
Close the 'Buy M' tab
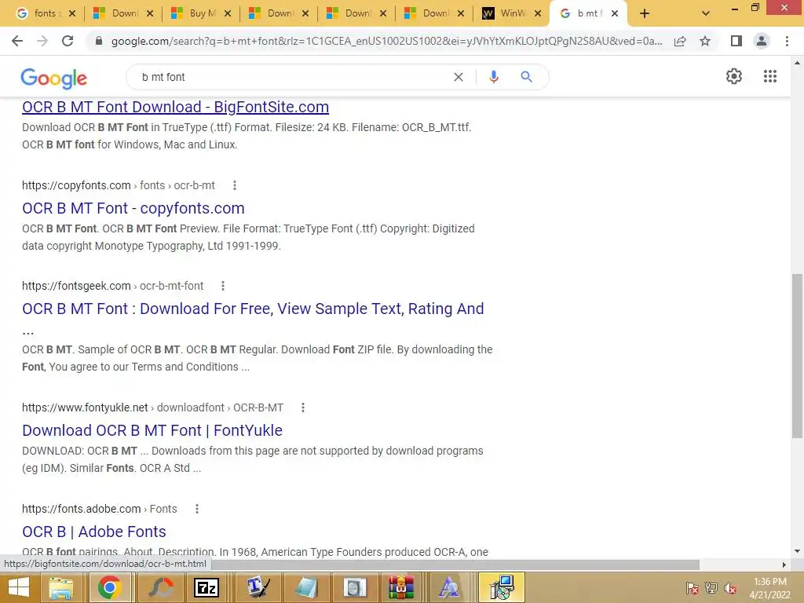click(x=228, y=14)
